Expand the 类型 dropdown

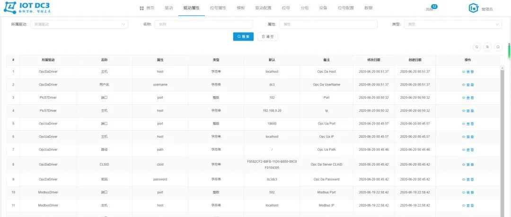click(453, 25)
